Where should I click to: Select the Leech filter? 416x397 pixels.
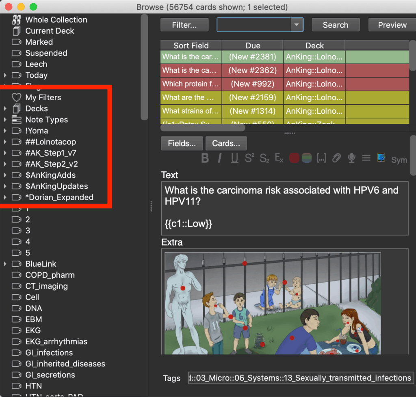coord(36,64)
